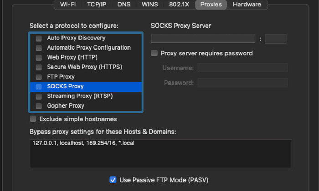Image resolution: width=319 pixels, height=191 pixels.
Task: Click the SOCKS Proxy Server address field
Action: coord(203,39)
